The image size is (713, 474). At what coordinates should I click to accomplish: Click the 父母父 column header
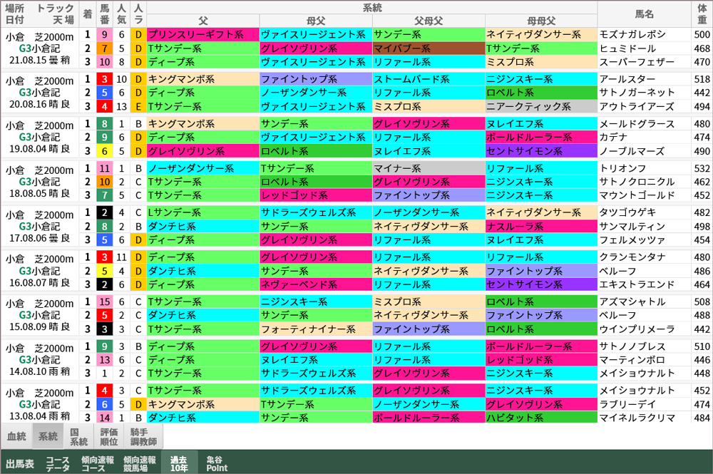[429, 21]
